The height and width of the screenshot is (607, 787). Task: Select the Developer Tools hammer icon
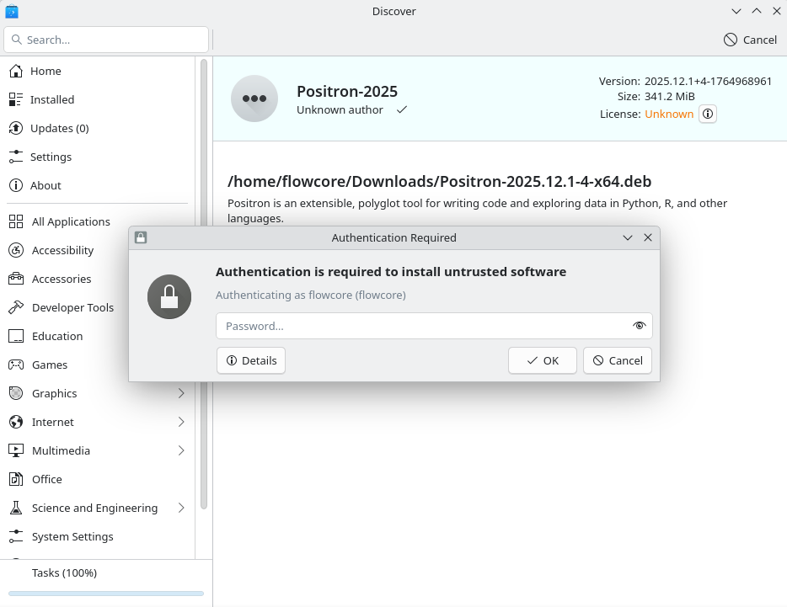point(16,308)
